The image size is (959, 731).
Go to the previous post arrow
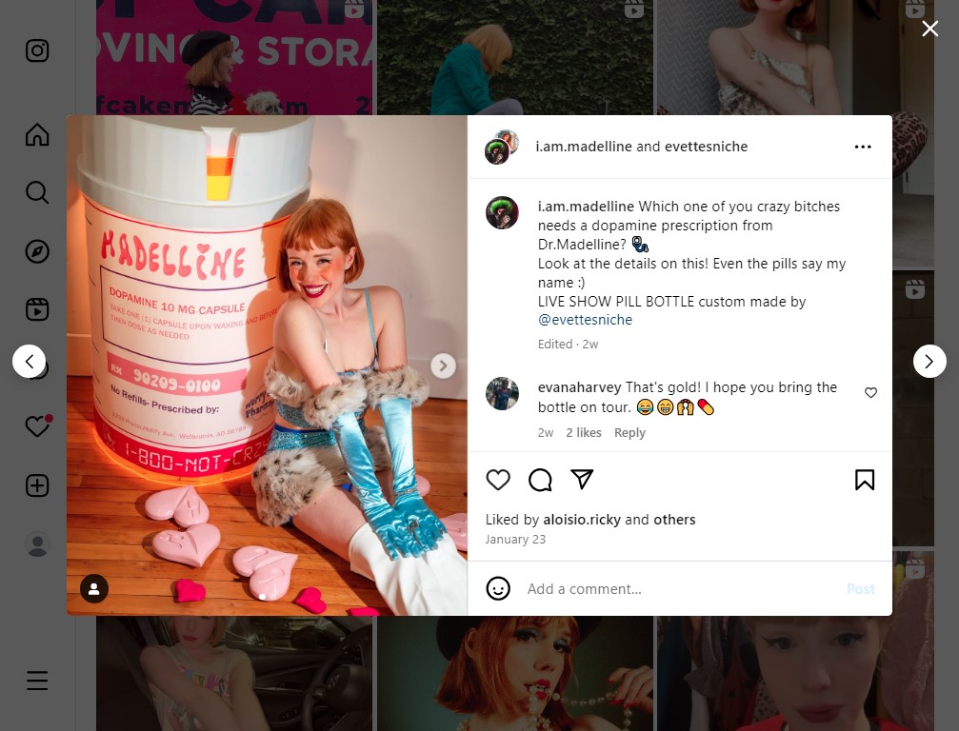(x=29, y=362)
